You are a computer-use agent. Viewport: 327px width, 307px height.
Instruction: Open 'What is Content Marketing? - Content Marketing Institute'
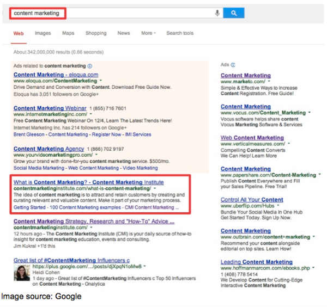[x=89, y=182]
